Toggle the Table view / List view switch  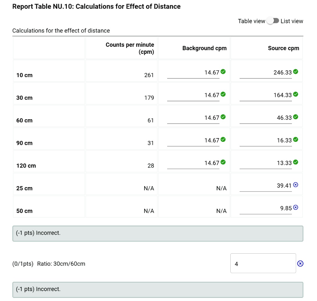point(273,21)
